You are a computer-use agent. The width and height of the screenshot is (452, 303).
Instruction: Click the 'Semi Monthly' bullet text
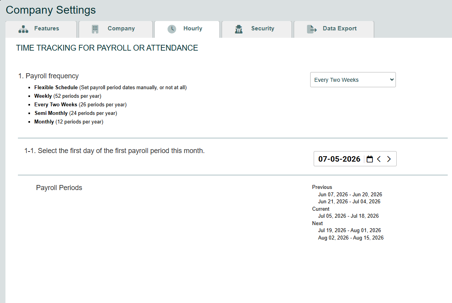[x=76, y=113]
